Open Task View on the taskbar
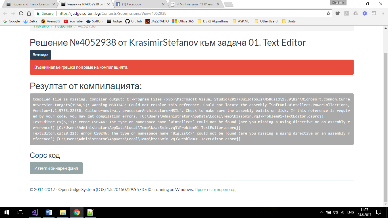Image resolution: width=388 pixels, height=218 pixels. 20,212
